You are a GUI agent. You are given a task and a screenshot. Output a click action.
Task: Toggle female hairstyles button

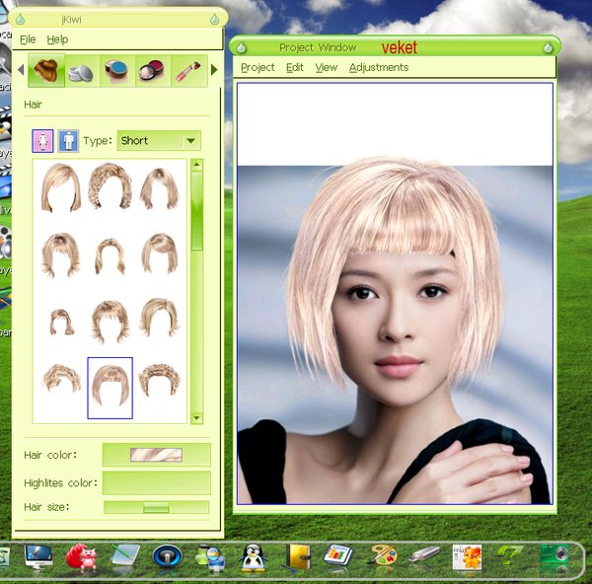point(42,141)
